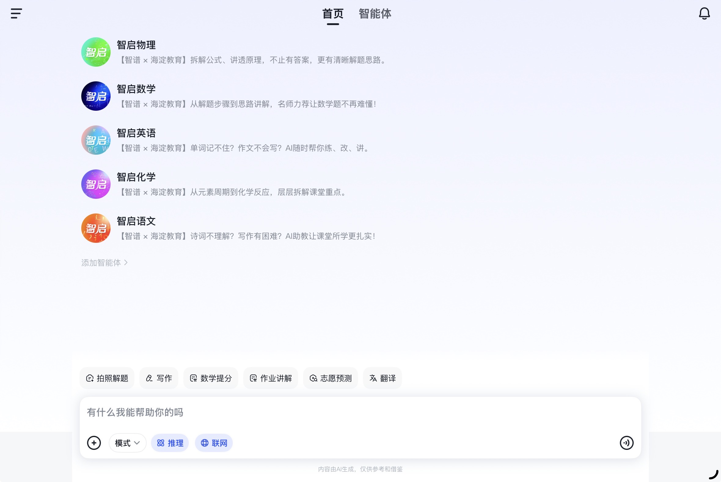Open 智启化学 purple avatar icon

[x=96, y=184]
